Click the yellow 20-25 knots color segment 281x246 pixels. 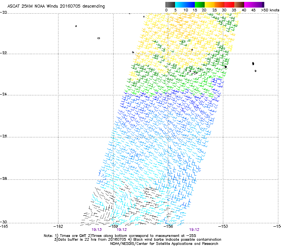(x=210, y=5)
